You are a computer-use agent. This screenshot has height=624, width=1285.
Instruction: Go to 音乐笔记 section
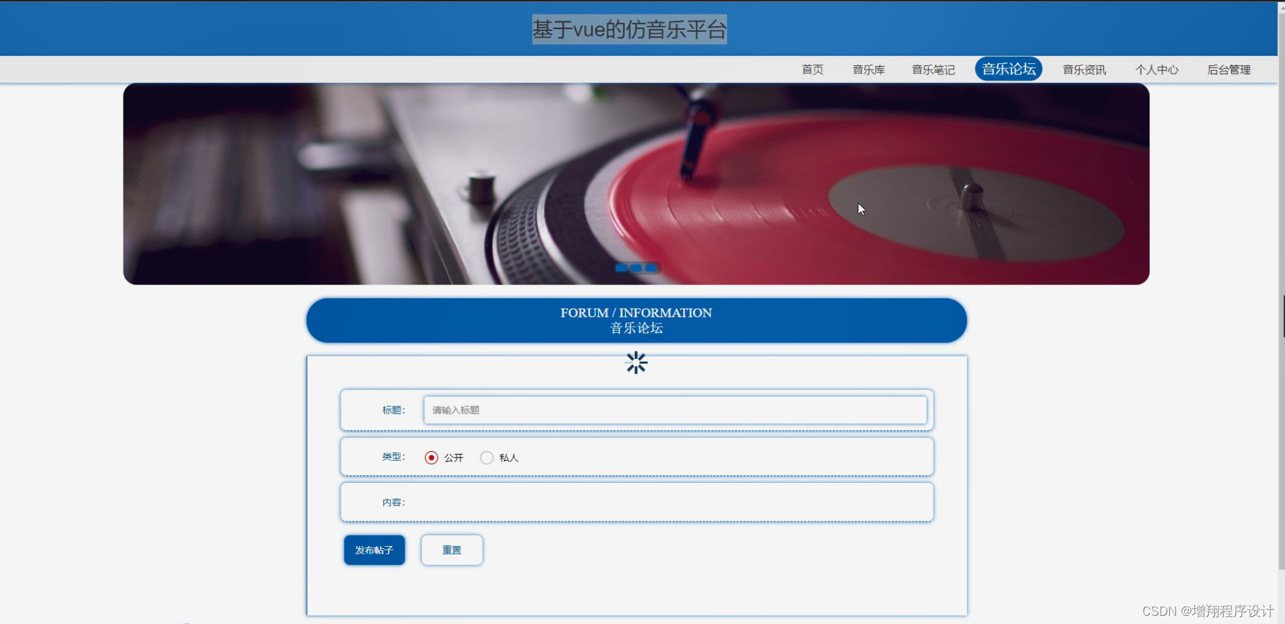(932, 70)
